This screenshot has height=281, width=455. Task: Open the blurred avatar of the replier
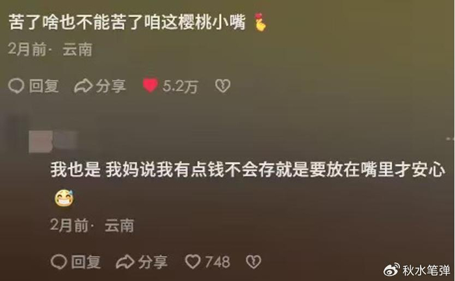tap(40, 141)
